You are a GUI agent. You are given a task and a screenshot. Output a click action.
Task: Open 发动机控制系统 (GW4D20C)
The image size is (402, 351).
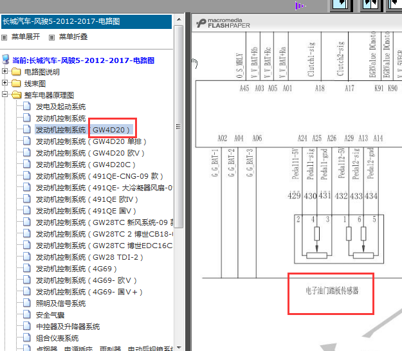pos(86,165)
